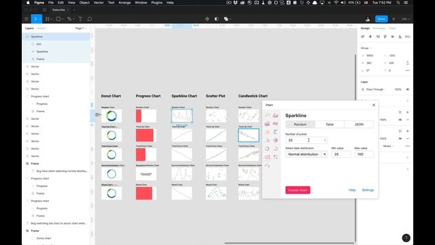The height and width of the screenshot is (245, 435).
Task: Click the Create component icon
Action: click(207, 19)
